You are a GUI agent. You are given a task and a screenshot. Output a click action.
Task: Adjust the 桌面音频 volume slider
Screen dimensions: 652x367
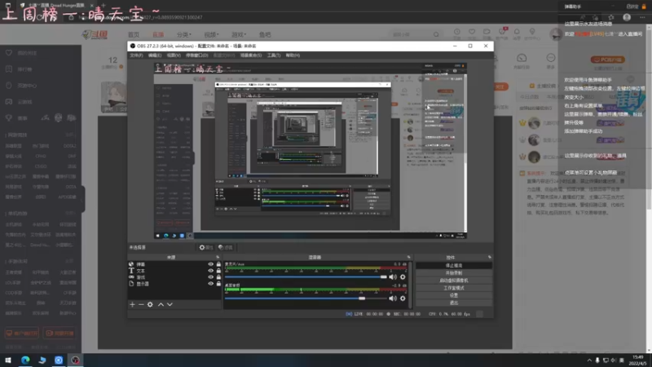coord(306,298)
